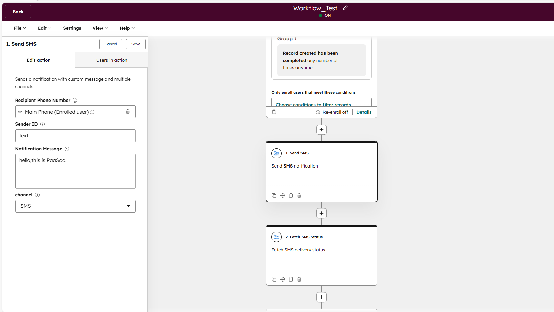Select the move icon on Send SMS card
This screenshot has width=554, height=312.
click(x=283, y=195)
